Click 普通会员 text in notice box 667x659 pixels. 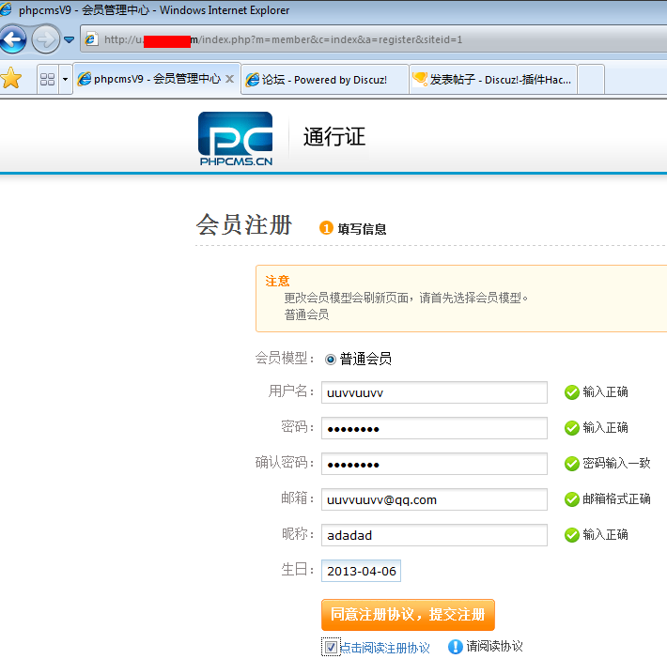coord(306,314)
